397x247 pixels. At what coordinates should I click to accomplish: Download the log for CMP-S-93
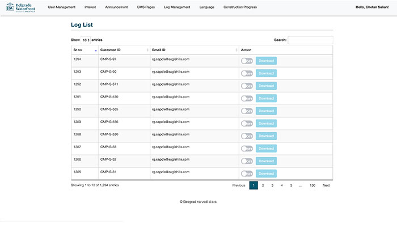[x=266, y=73]
